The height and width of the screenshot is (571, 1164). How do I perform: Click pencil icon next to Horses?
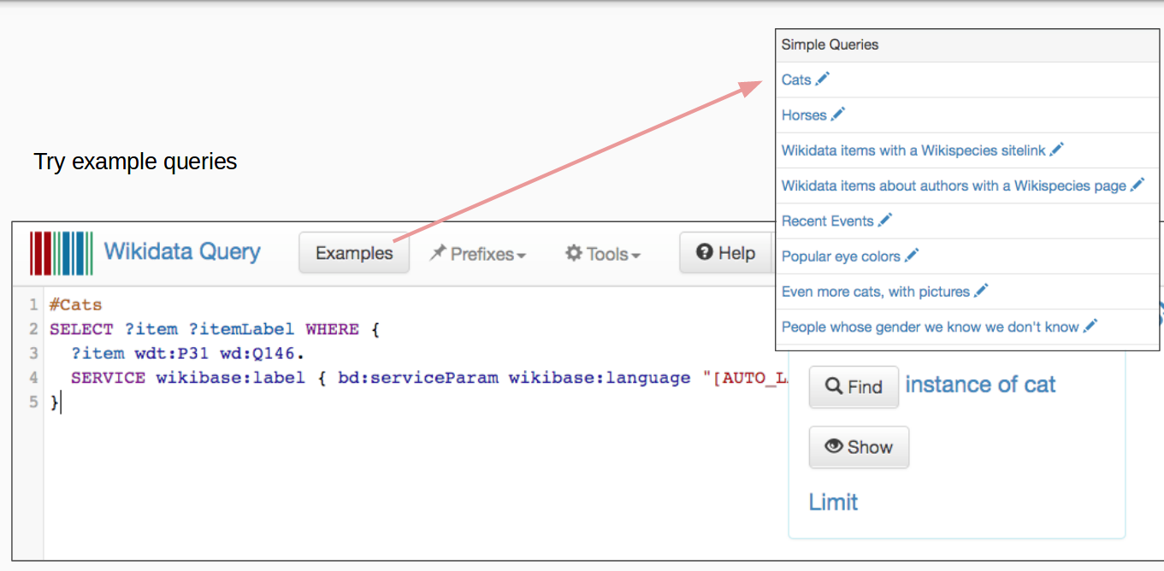click(x=837, y=114)
